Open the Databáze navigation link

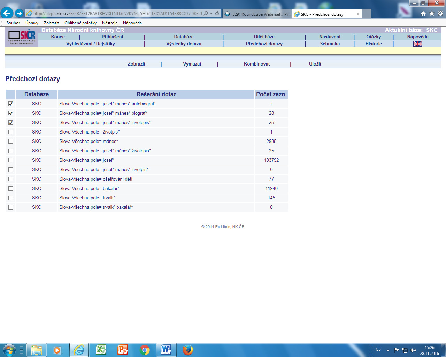pyautogui.click(x=184, y=37)
